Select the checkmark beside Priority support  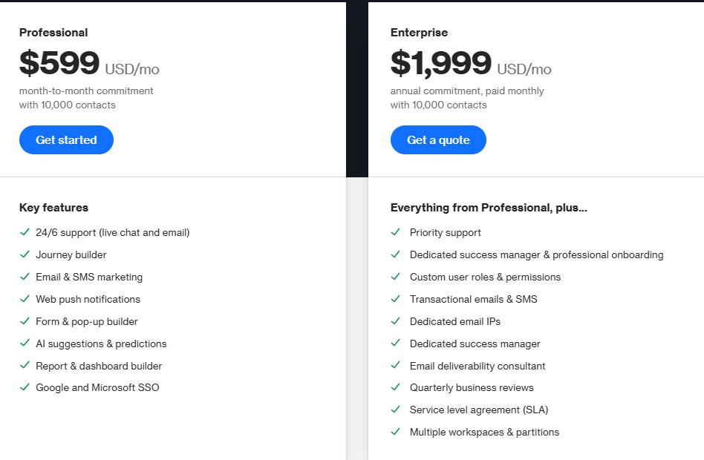point(396,232)
